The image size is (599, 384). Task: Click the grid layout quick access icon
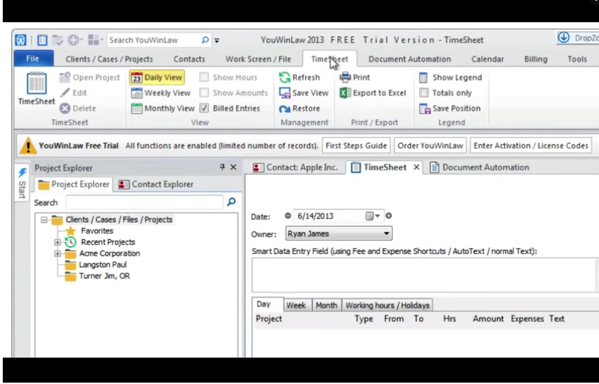tap(94, 40)
